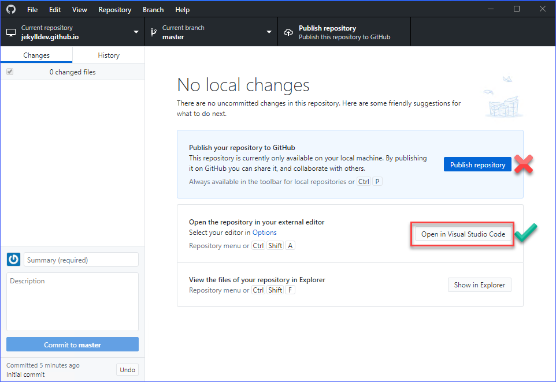Open the Help menu
Image resolution: width=556 pixels, height=382 pixels.
182,10
